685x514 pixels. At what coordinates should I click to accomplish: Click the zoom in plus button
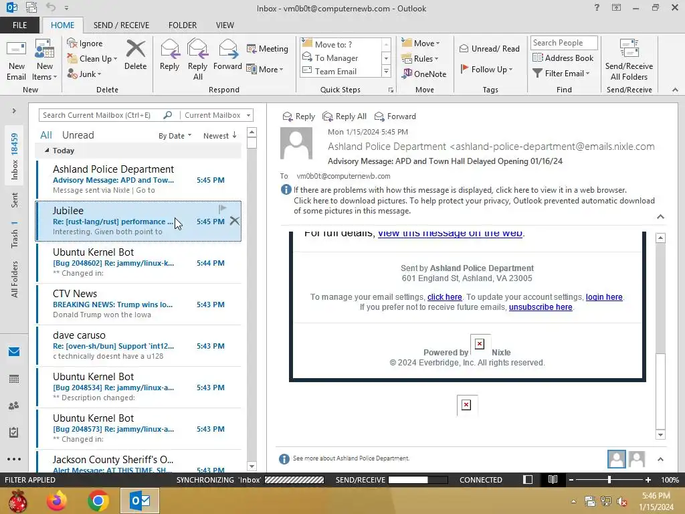[x=648, y=480]
